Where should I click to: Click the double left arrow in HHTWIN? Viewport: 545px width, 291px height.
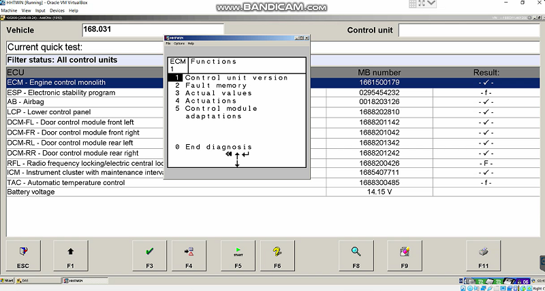point(228,154)
